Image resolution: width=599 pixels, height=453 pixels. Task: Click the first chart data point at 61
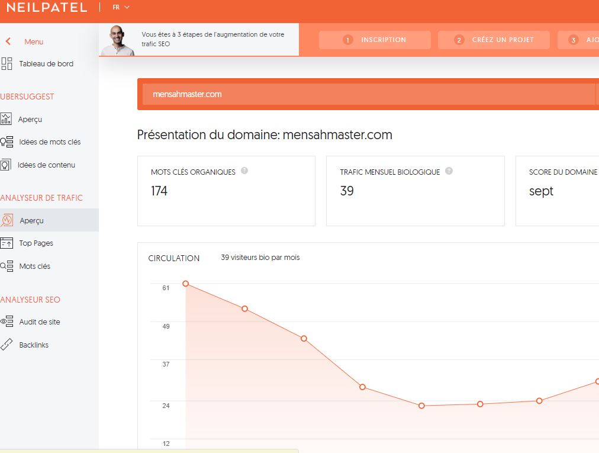tap(186, 284)
